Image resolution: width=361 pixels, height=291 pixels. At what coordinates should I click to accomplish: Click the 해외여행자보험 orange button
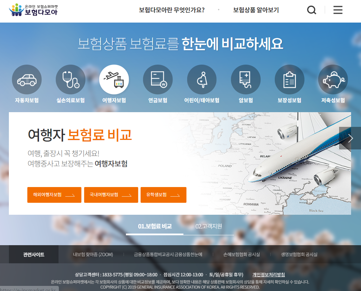click(54, 195)
